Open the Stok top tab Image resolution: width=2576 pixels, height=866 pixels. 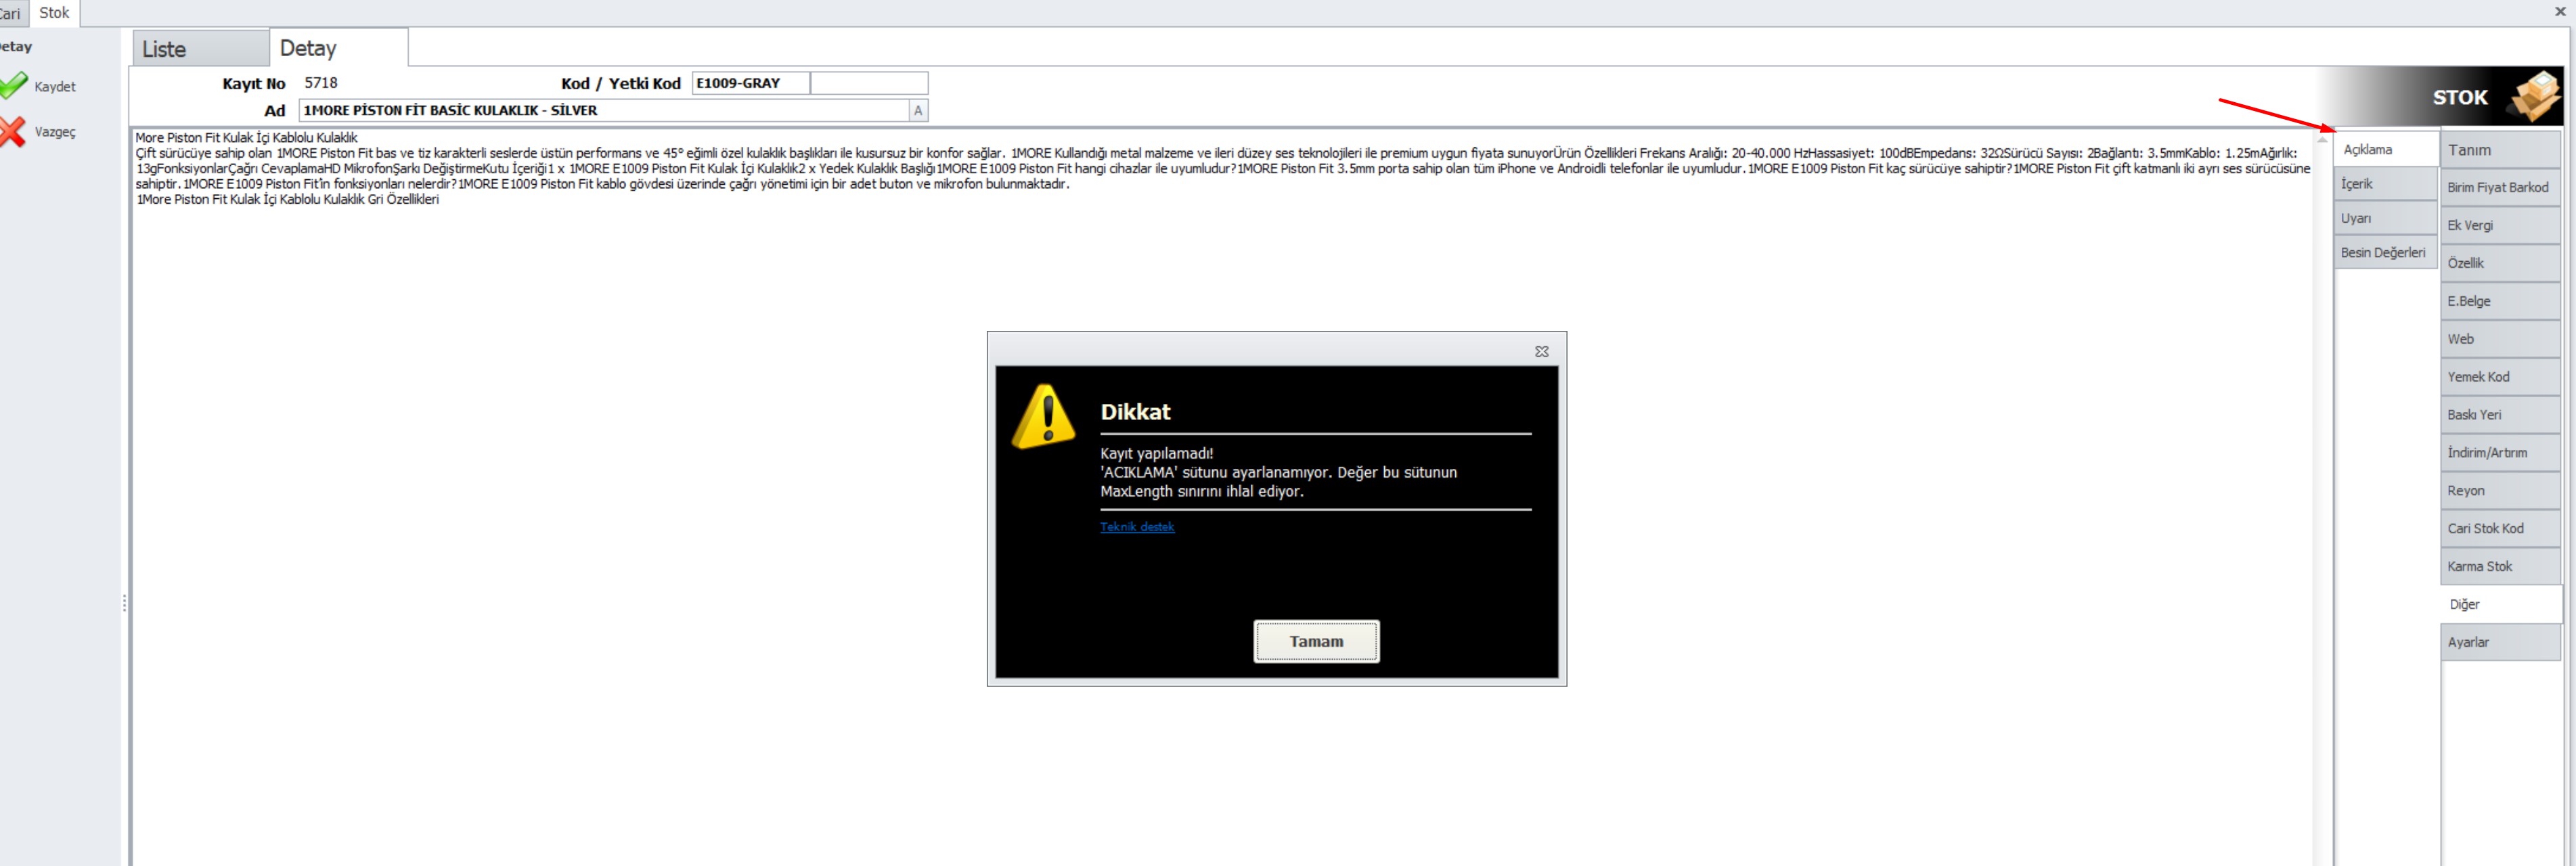click(x=54, y=13)
